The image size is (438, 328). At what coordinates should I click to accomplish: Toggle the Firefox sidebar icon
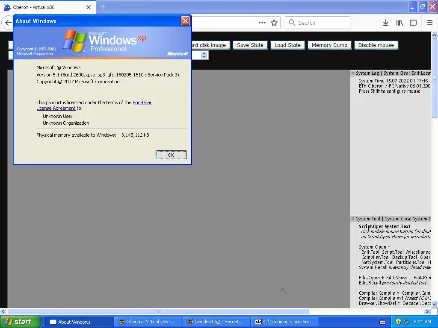(x=413, y=23)
